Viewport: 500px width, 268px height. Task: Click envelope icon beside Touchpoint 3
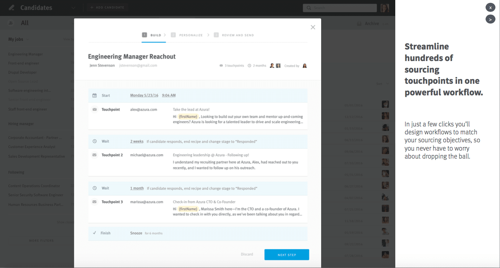95,202
